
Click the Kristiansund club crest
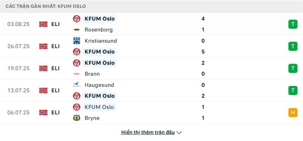(77, 41)
